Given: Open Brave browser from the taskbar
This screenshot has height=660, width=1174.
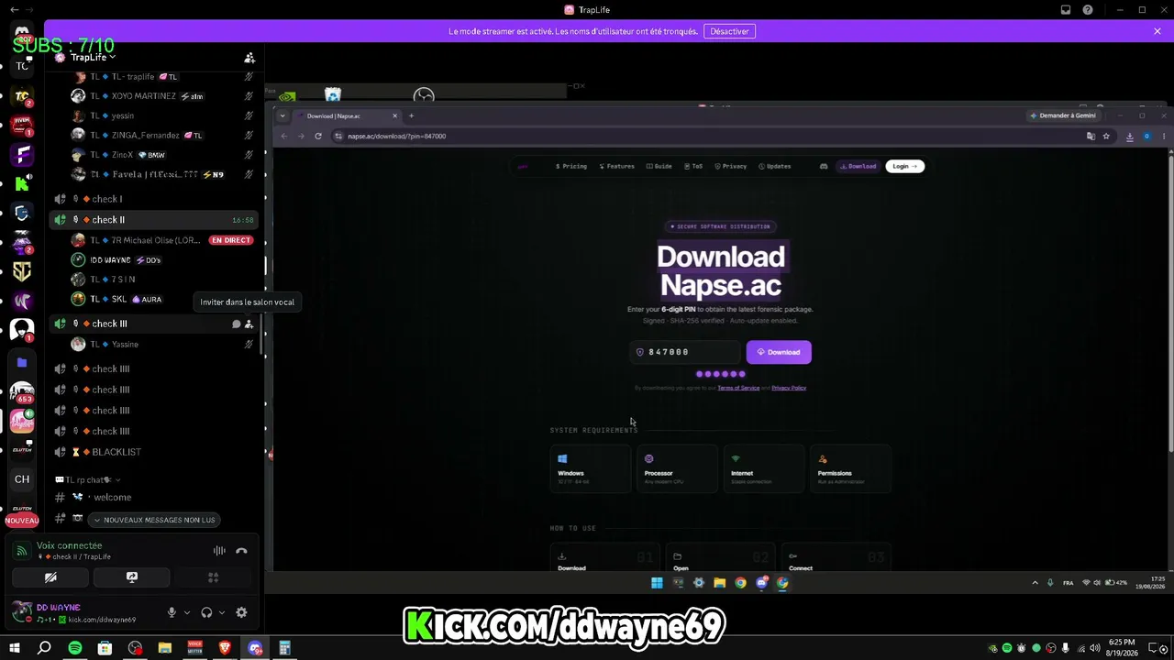Looking at the screenshot, I should (225, 649).
